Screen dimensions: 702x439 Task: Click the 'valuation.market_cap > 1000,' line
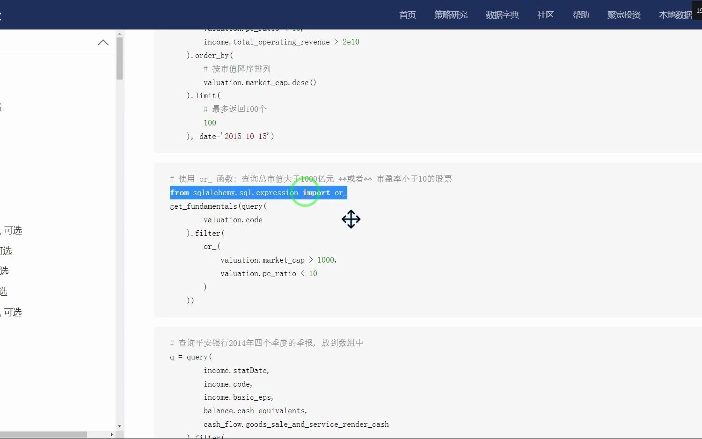tap(278, 260)
